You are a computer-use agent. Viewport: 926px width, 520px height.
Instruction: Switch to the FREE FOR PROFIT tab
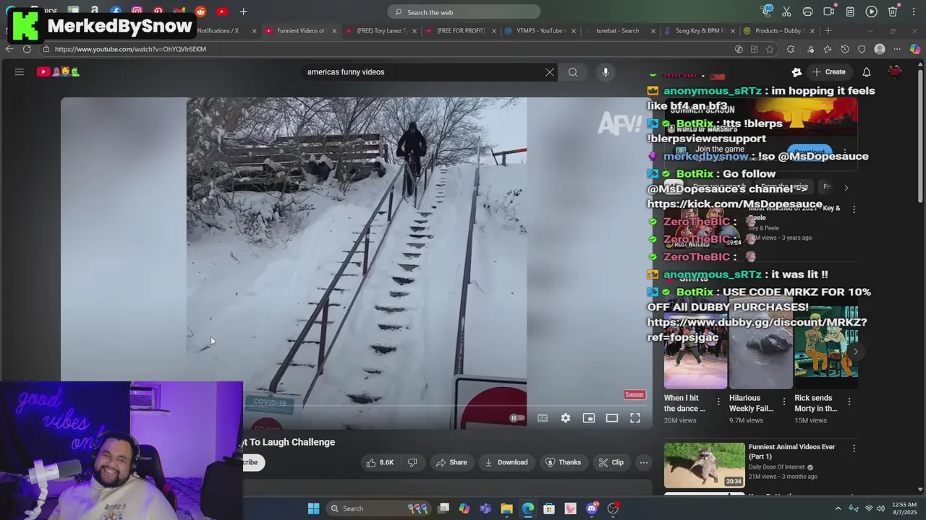tap(459, 31)
